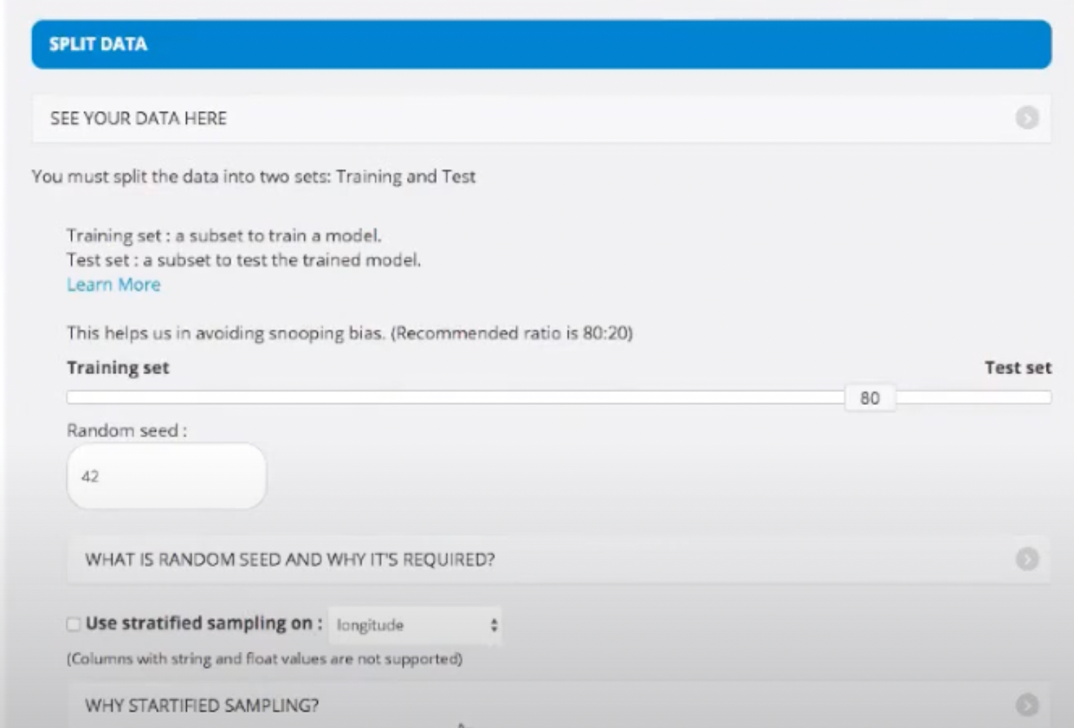Click the 'Columns with string and float values' note
Image resolution: width=1074 pixels, height=728 pixels.
[x=265, y=658]
